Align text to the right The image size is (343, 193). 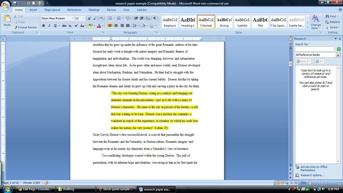122,26
